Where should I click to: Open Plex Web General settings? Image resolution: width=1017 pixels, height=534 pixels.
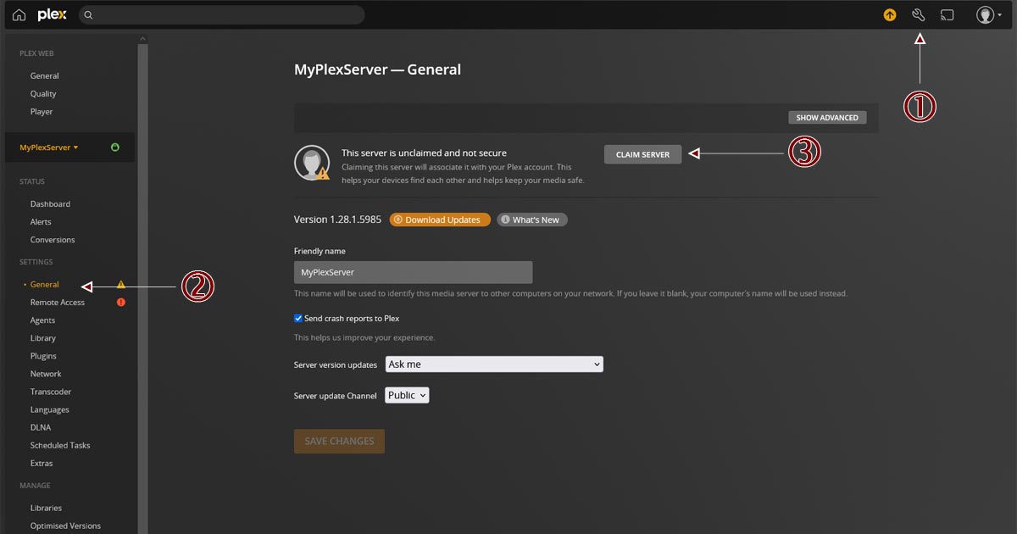[45, 75]
